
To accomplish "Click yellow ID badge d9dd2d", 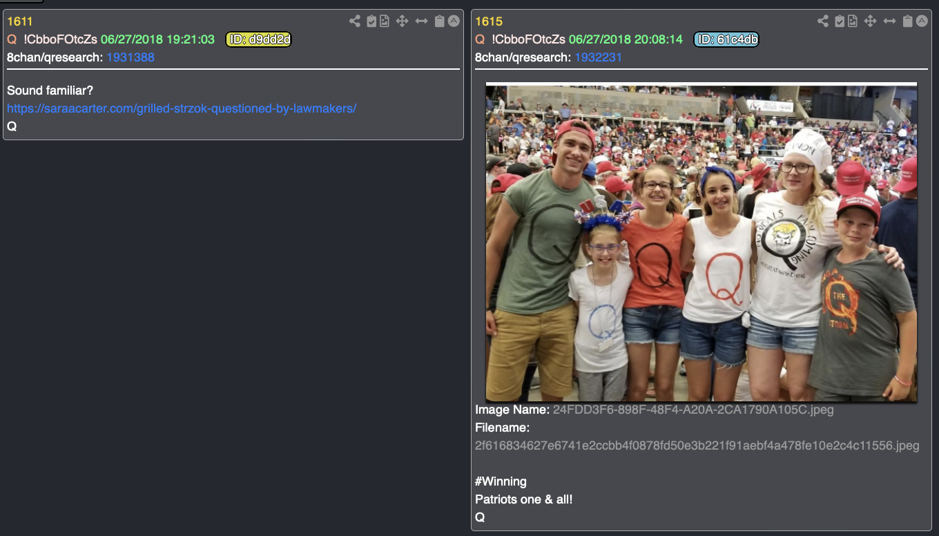I will click(x=259, y=39).
